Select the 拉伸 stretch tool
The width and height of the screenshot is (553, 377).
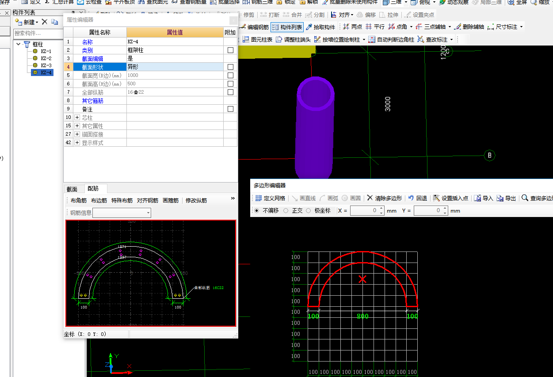tap(389, 15)
